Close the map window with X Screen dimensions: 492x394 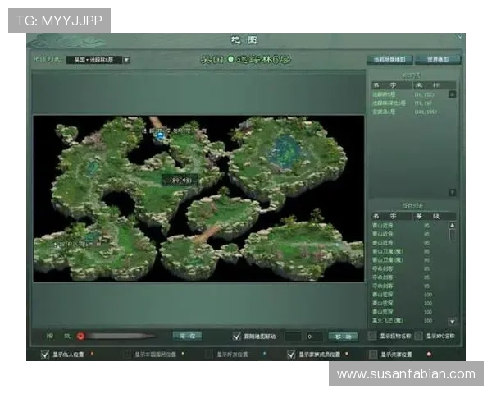point(460,38)
